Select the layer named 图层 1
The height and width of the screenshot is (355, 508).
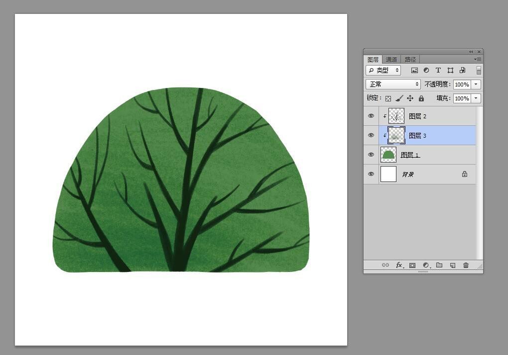[x=410, y=155]
